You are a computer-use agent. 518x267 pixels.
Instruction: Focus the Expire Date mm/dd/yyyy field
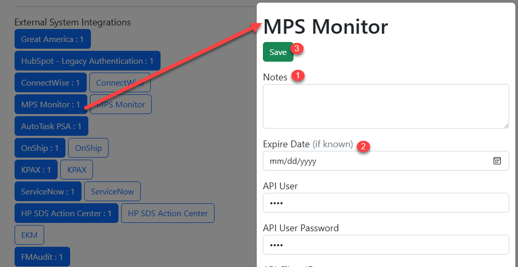coord(386,161)
